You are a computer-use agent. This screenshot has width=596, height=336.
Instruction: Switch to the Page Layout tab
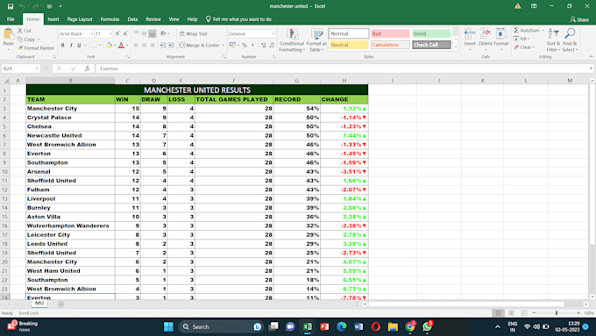[80, 19]
